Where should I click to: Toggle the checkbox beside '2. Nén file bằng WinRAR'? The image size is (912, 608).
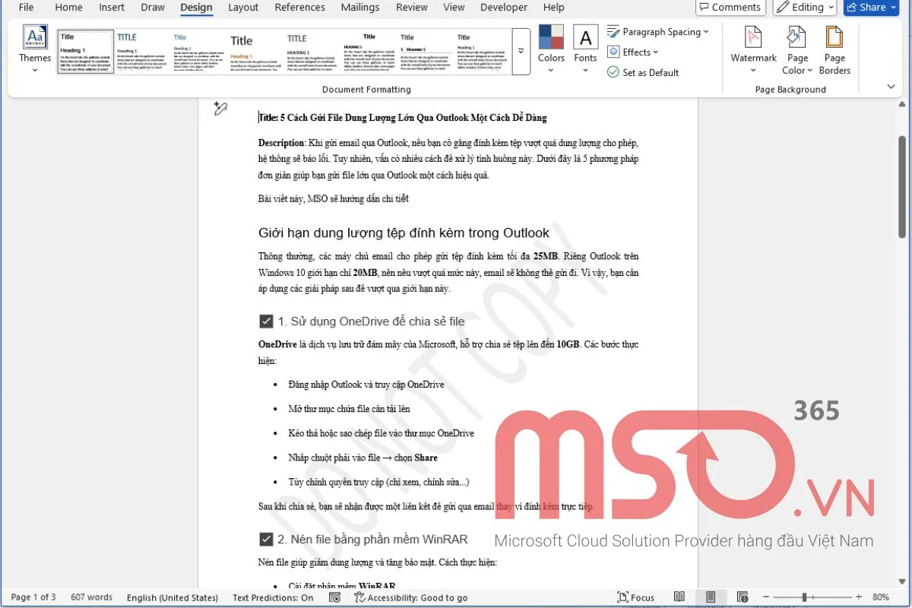(265, 539)
